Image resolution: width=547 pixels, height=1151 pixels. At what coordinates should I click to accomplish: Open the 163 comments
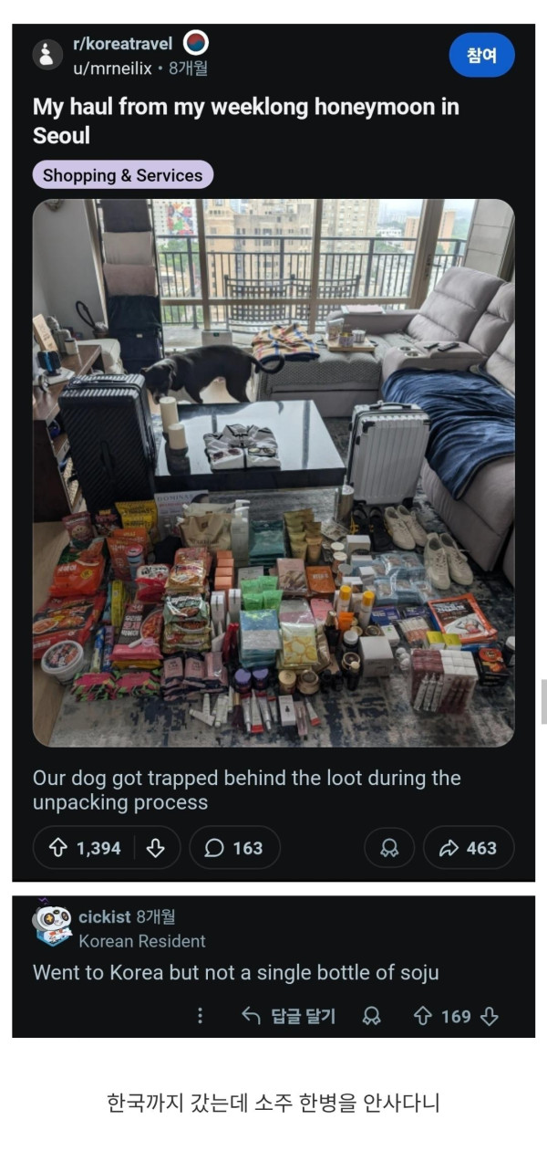(x=234, y=848)
